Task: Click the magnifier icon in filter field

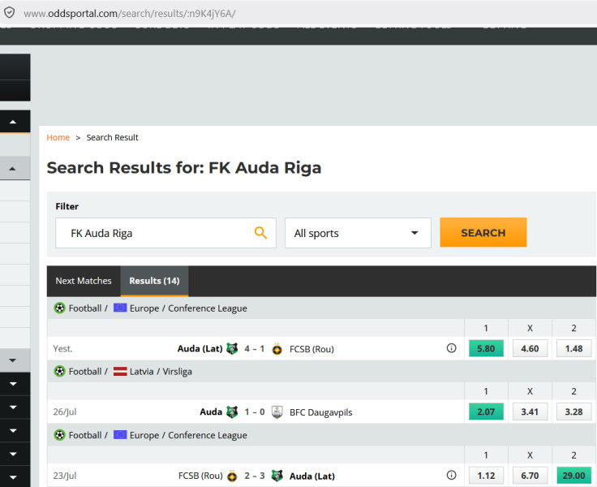Action: click(260, 232)
